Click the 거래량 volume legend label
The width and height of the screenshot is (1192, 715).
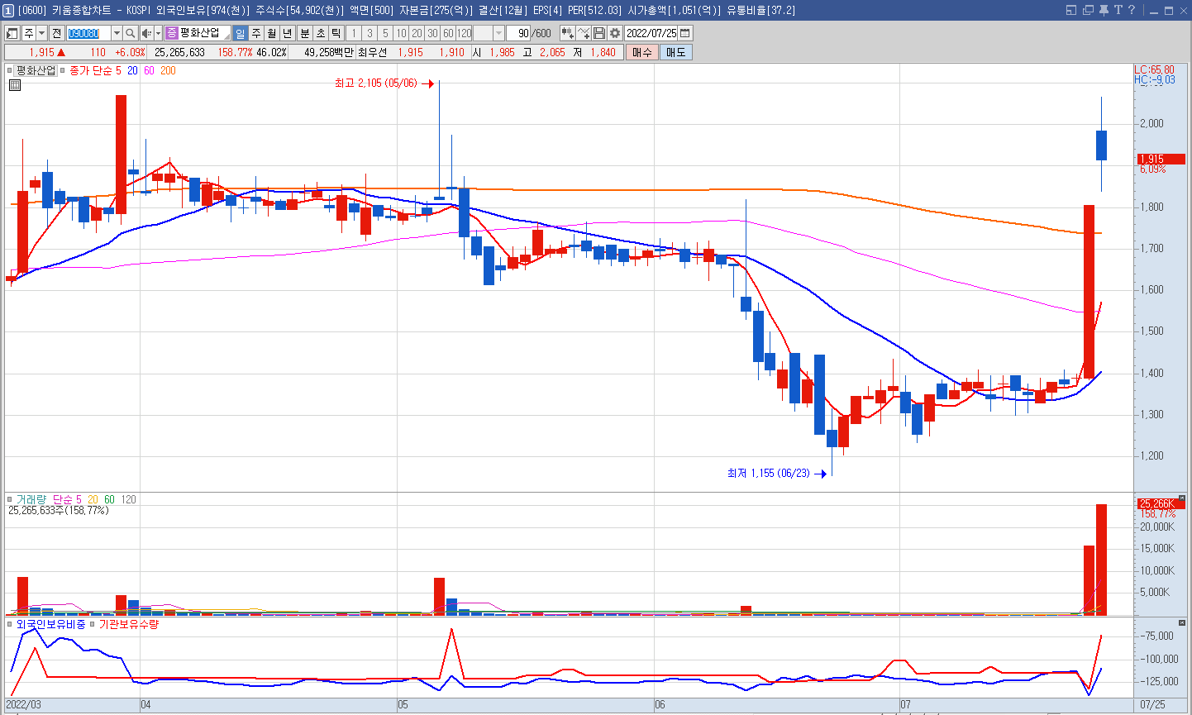[x=31, y=499]
